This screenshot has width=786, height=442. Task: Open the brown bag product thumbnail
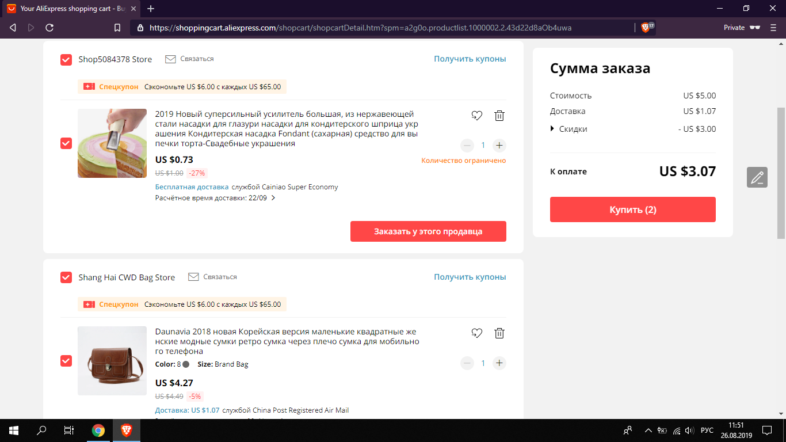click(112, 361)
